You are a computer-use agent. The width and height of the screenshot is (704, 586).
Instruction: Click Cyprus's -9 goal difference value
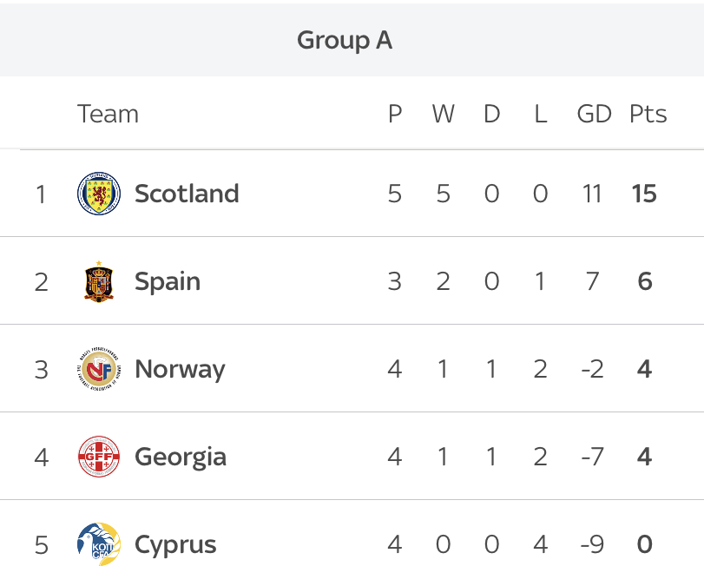[x=591, y=544]
